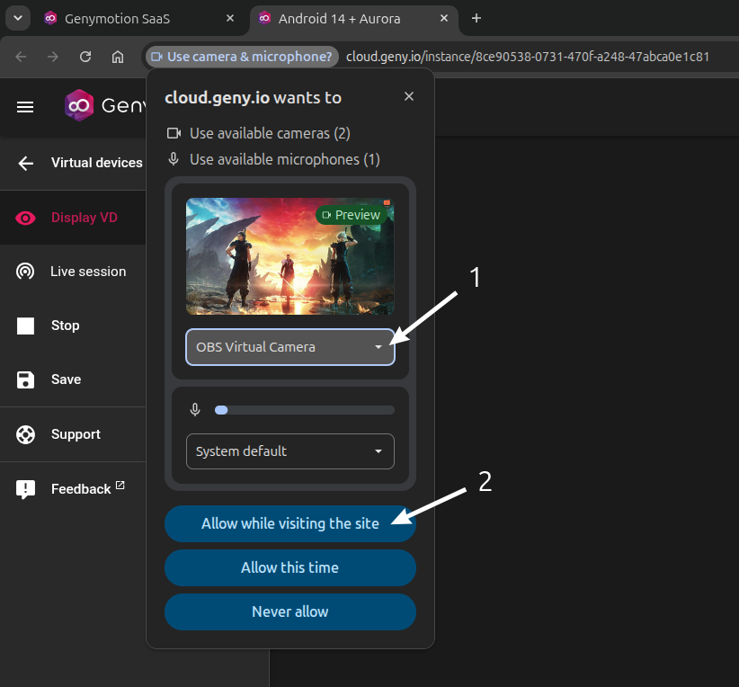Click 'Use available cameras (2)' text
This screenshot has height=687, width=739.
pyautogui.click(x=270, y=134)
